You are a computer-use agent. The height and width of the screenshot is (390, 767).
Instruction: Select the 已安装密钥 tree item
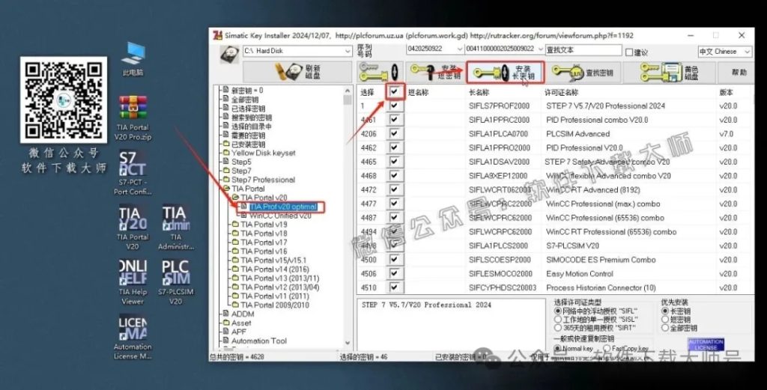pyautogui.click(x=248, y=144)
